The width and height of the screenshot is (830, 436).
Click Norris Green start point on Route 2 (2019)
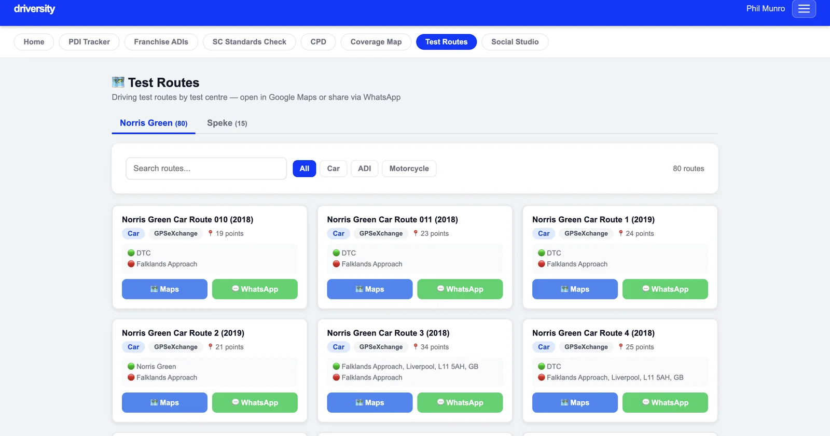(x=156, y=367)
